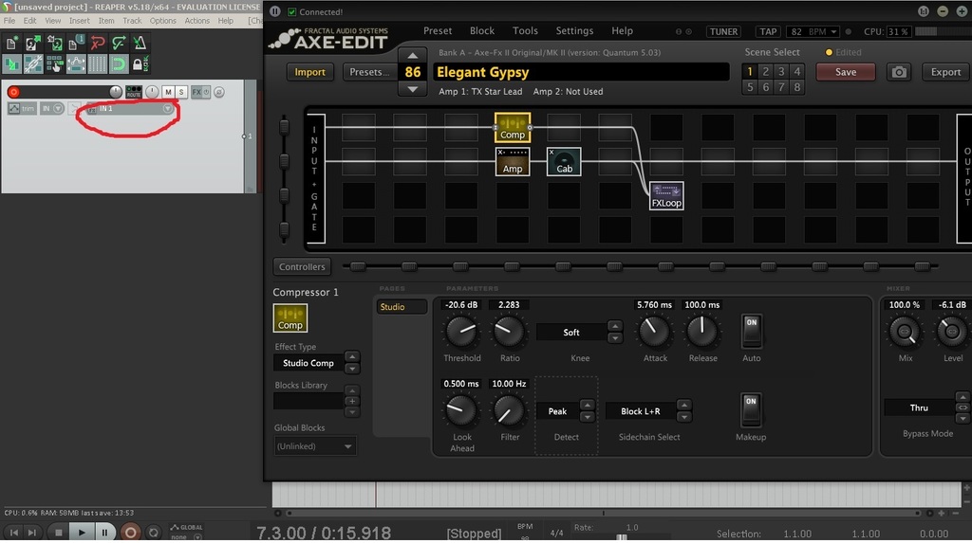The width and height of the screenshot is (972, 543).
Task: Step preset number down arrow
Action: click(x=413, y=89)
